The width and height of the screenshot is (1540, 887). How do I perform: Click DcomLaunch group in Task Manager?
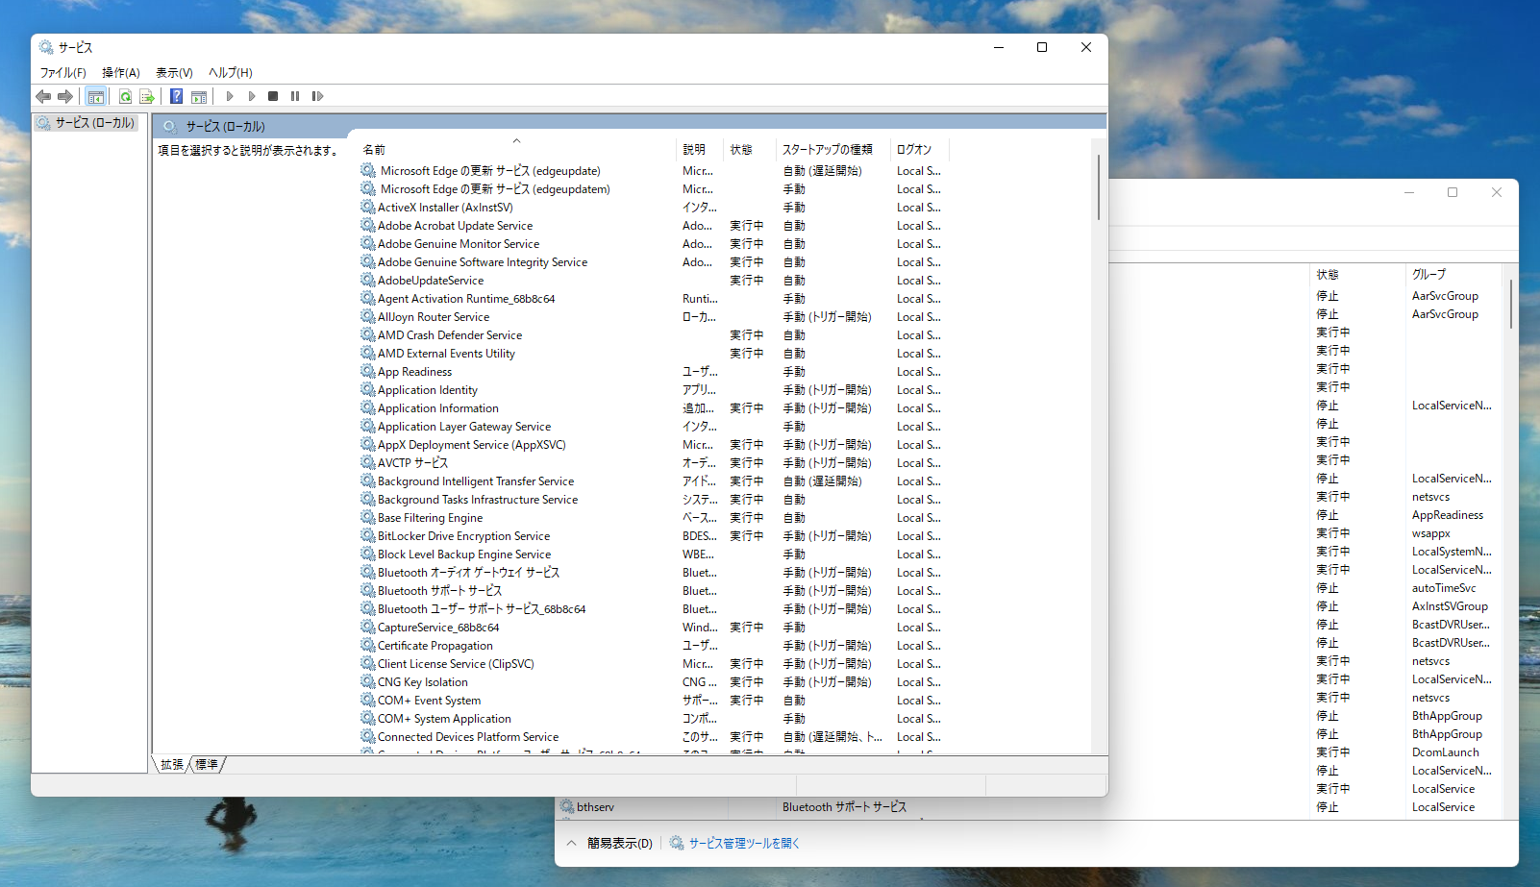click(1445, 752)
